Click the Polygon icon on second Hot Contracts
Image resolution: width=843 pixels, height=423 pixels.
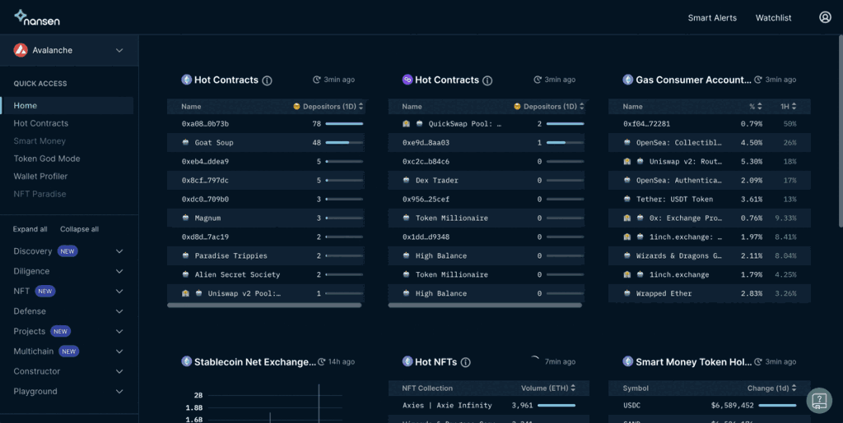(x=408, y=80)
